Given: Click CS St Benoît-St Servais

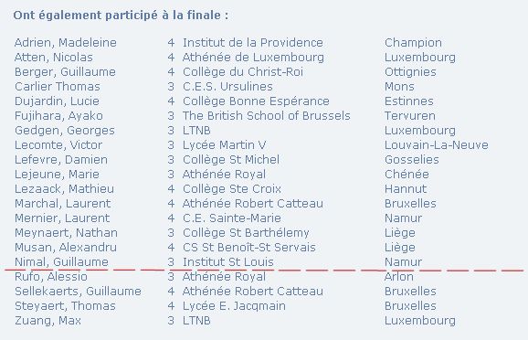Looking at the screenshot, I should coord(248,248).
